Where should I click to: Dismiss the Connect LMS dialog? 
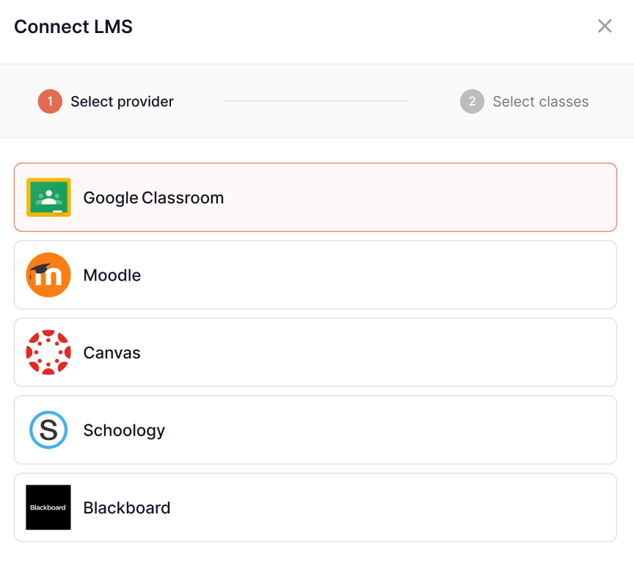[605, 26]
